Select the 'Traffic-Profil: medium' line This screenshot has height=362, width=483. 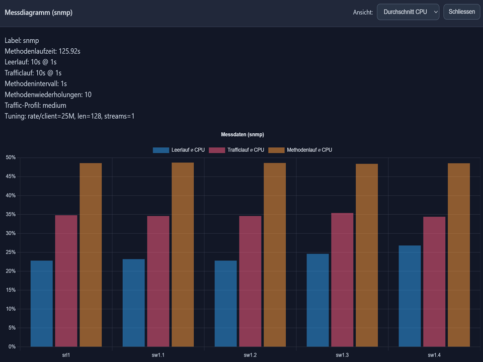point(35,105)
